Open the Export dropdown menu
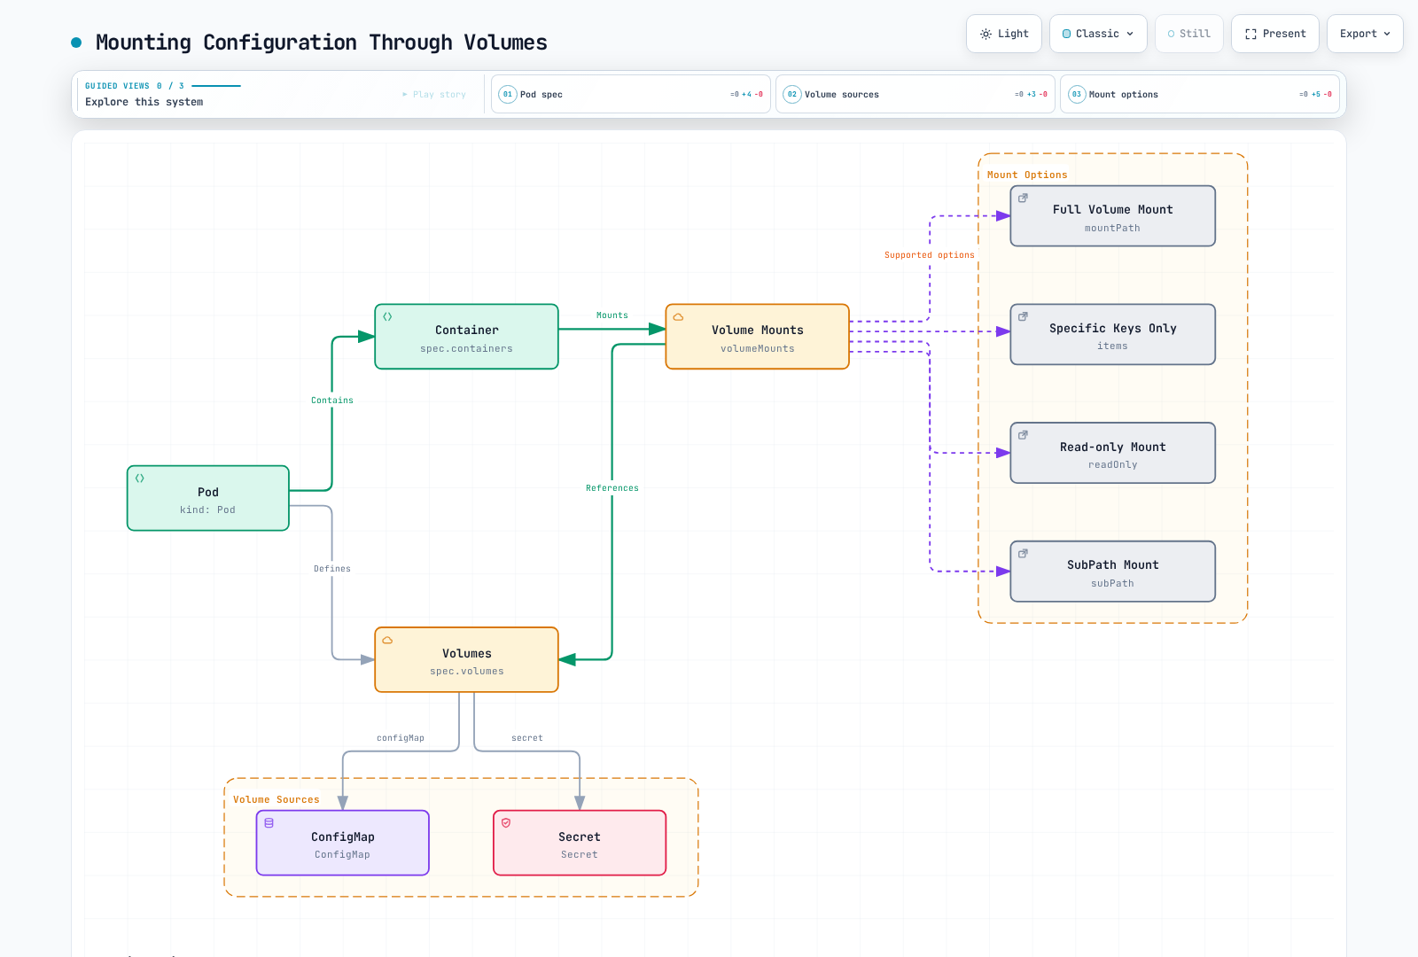The height and width of the screenshot is (957, 1418). pyautogui.click(x=1365, y=34)
